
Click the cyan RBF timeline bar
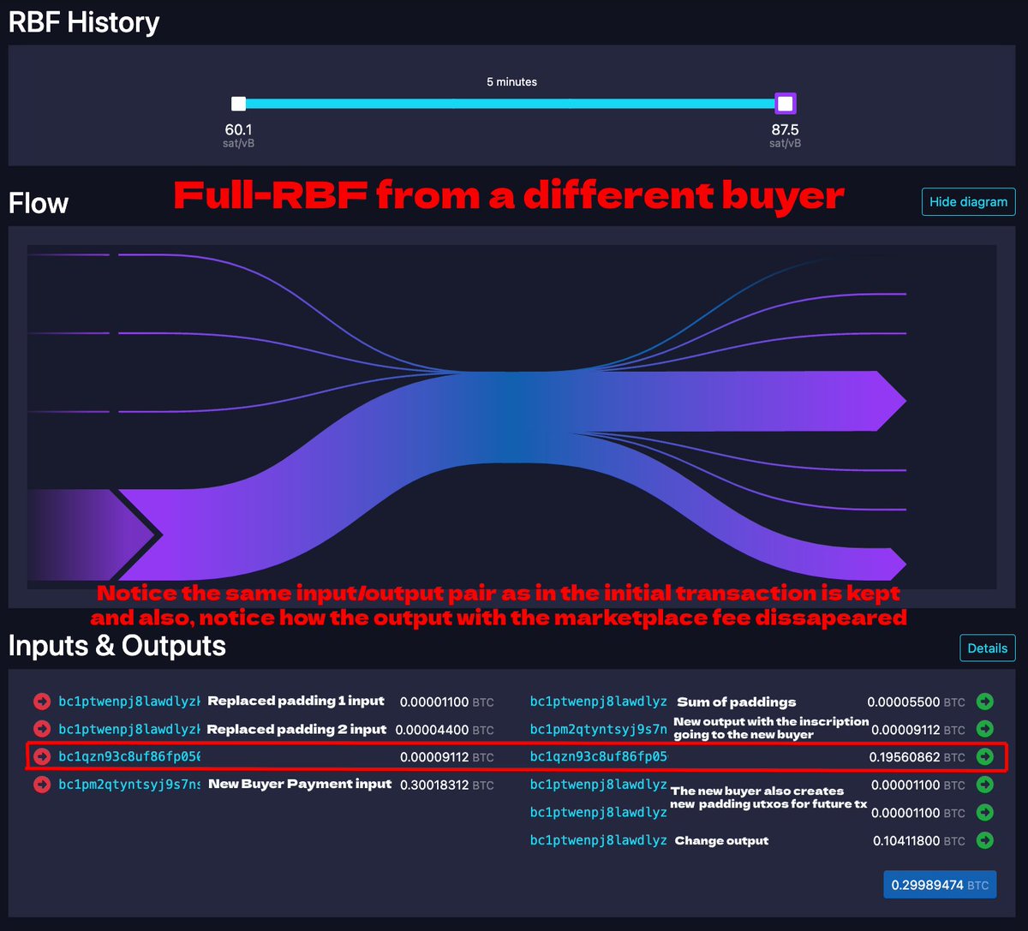coord(511,104)
